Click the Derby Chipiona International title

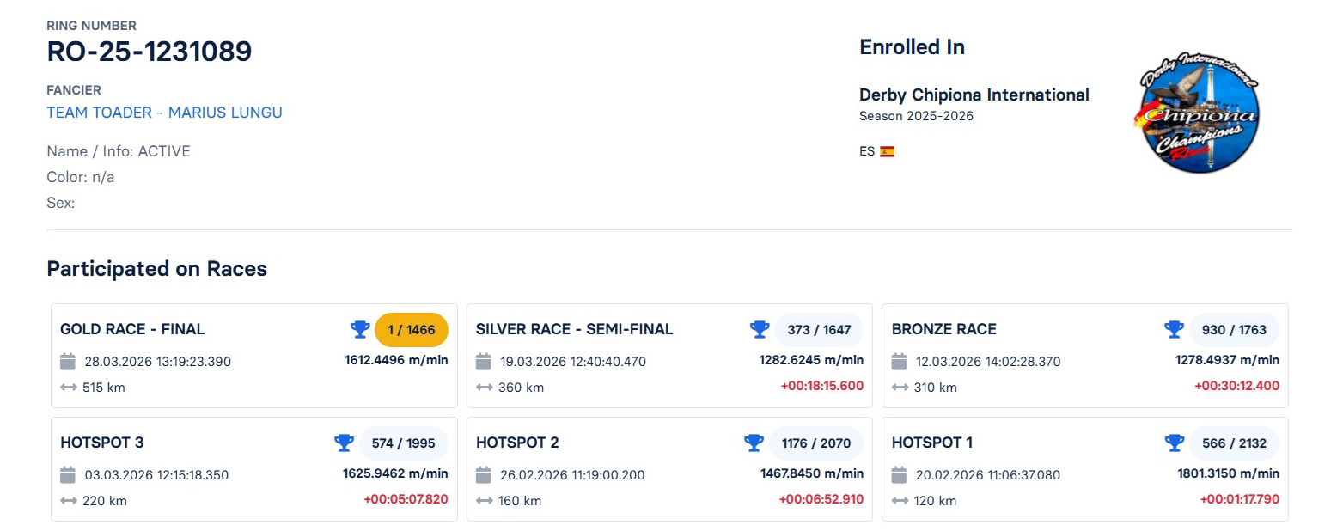974,95
